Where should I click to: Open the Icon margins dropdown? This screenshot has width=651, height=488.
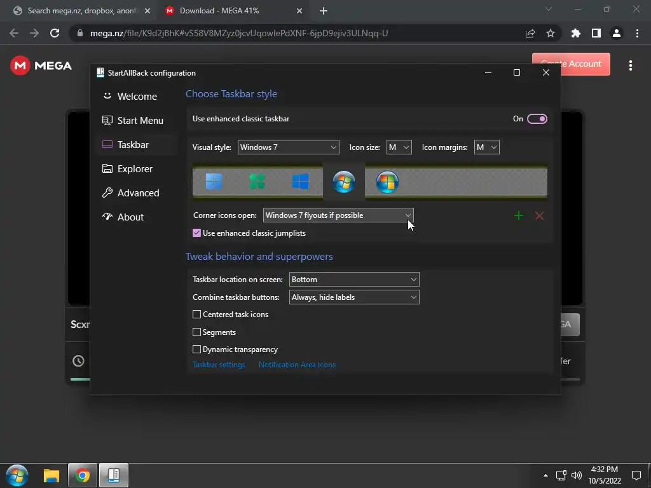pyautogui.click(x=486, y=147)
